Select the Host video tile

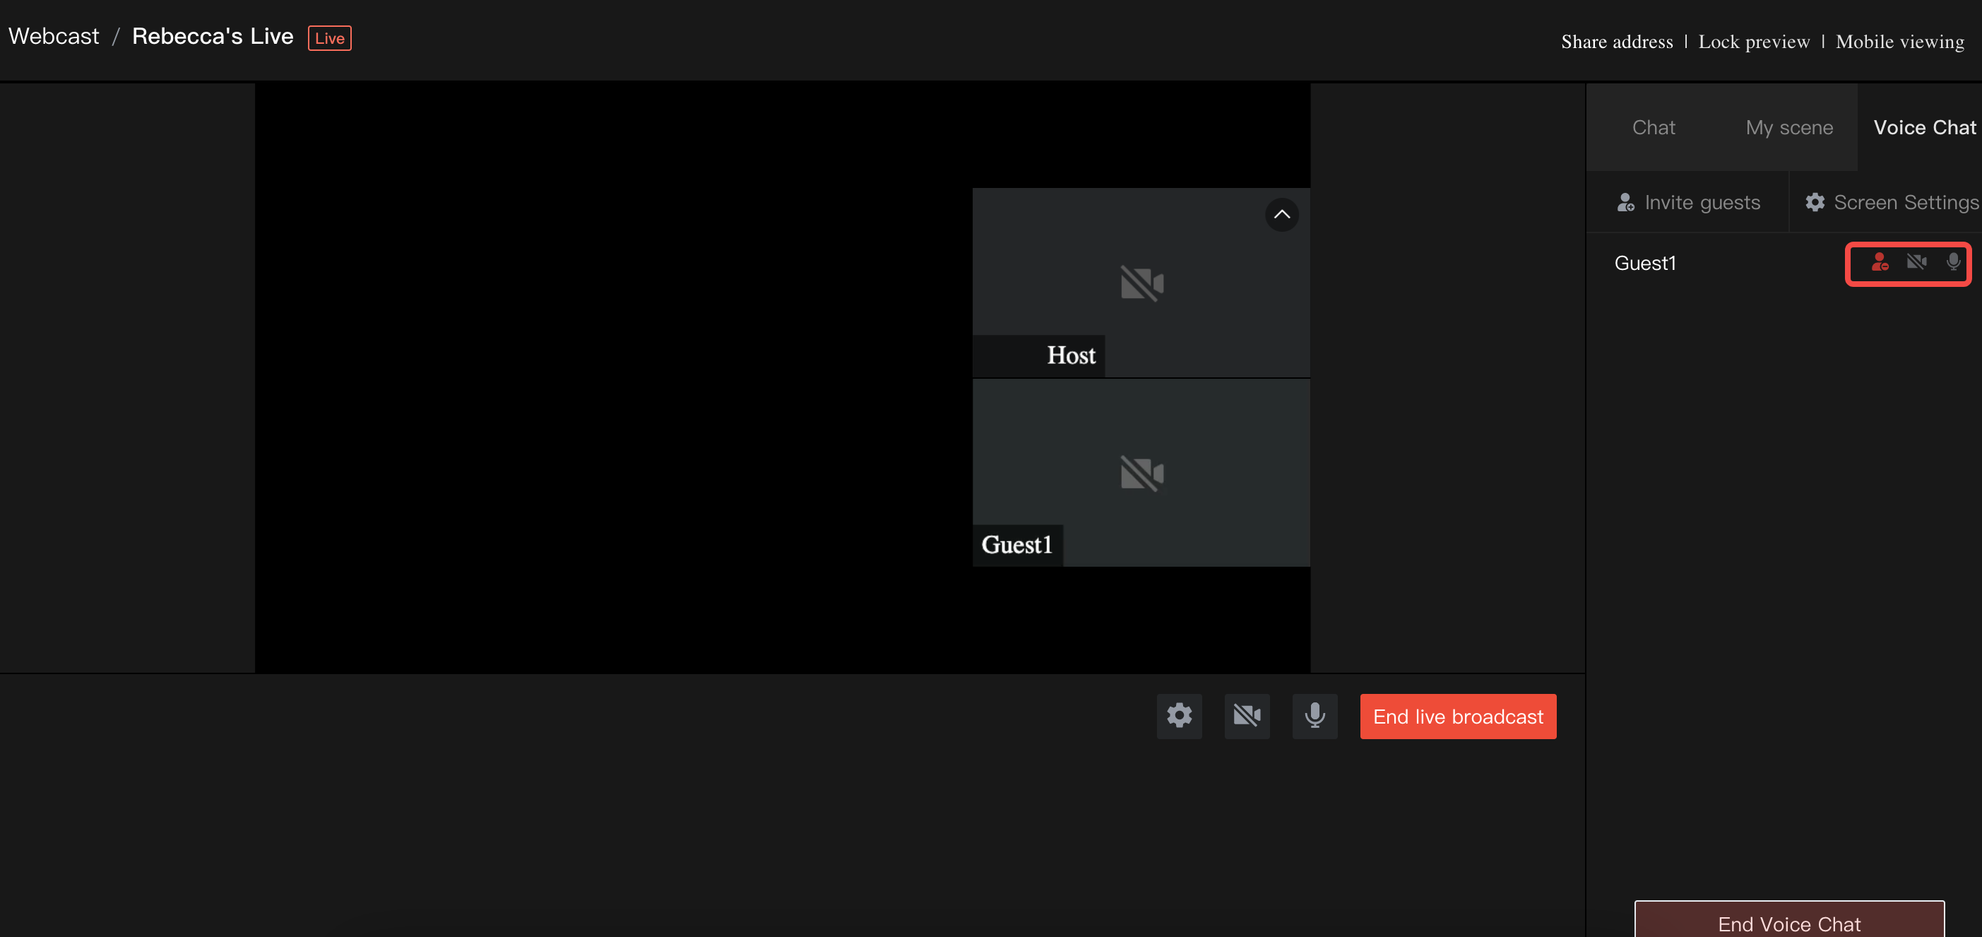1141,283
